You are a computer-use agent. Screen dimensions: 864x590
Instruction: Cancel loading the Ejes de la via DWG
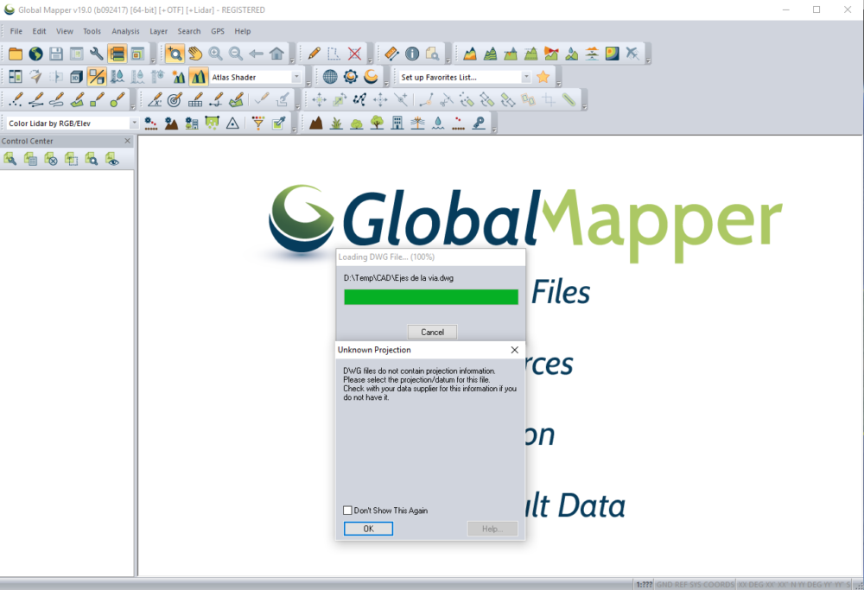432,332
